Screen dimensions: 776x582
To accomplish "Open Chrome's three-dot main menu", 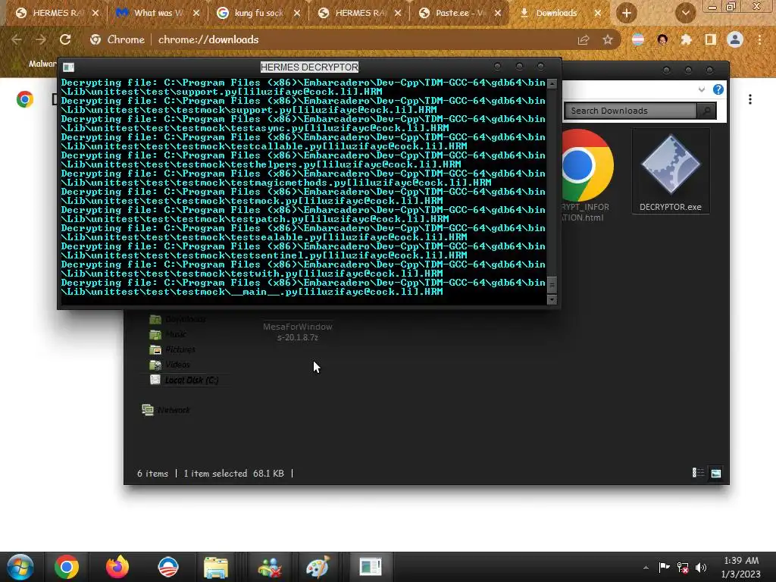I will pyautogui.click(x=759, y=39).
